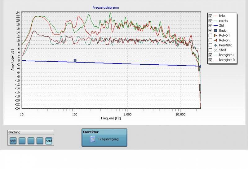248x169 pixels.
Task: Click the Roll-On triangle icon in legend
Action: pyautogui.click(x=215, y=40)
